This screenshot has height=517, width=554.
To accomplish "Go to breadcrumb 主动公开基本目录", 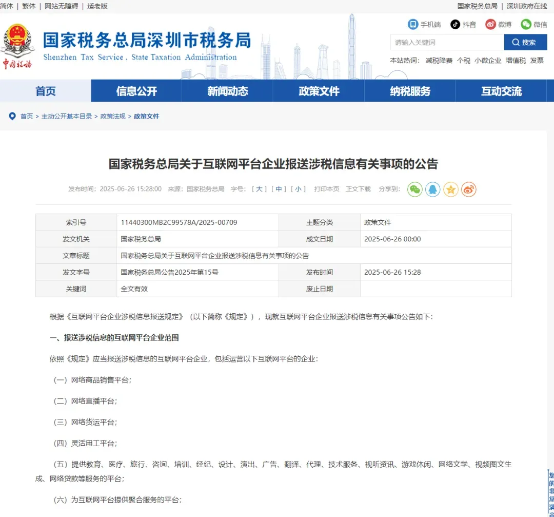I will coord(66,116).
